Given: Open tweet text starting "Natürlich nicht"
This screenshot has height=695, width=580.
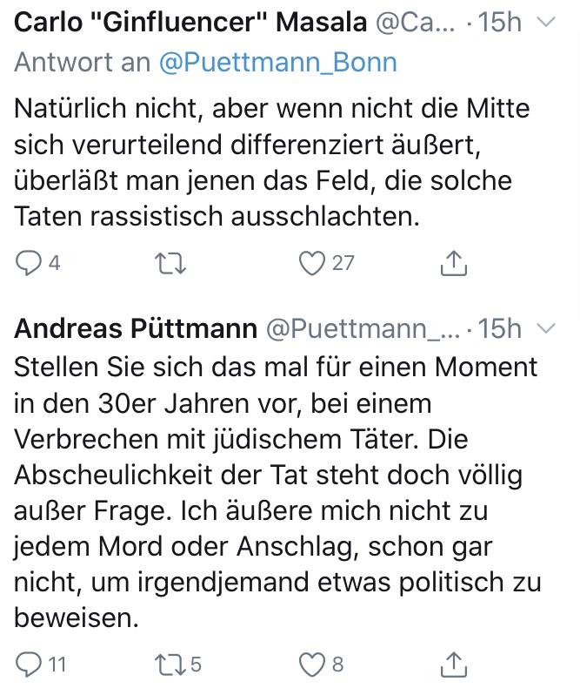Looking at the screenshot, I should coord(270,163).
